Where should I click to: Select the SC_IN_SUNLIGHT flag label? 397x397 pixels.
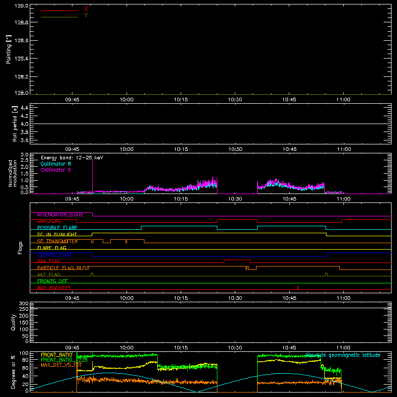(x=57, y=234)
